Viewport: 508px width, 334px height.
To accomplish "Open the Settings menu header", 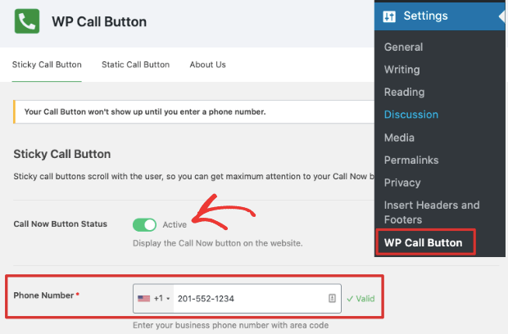I will [439, 16].
